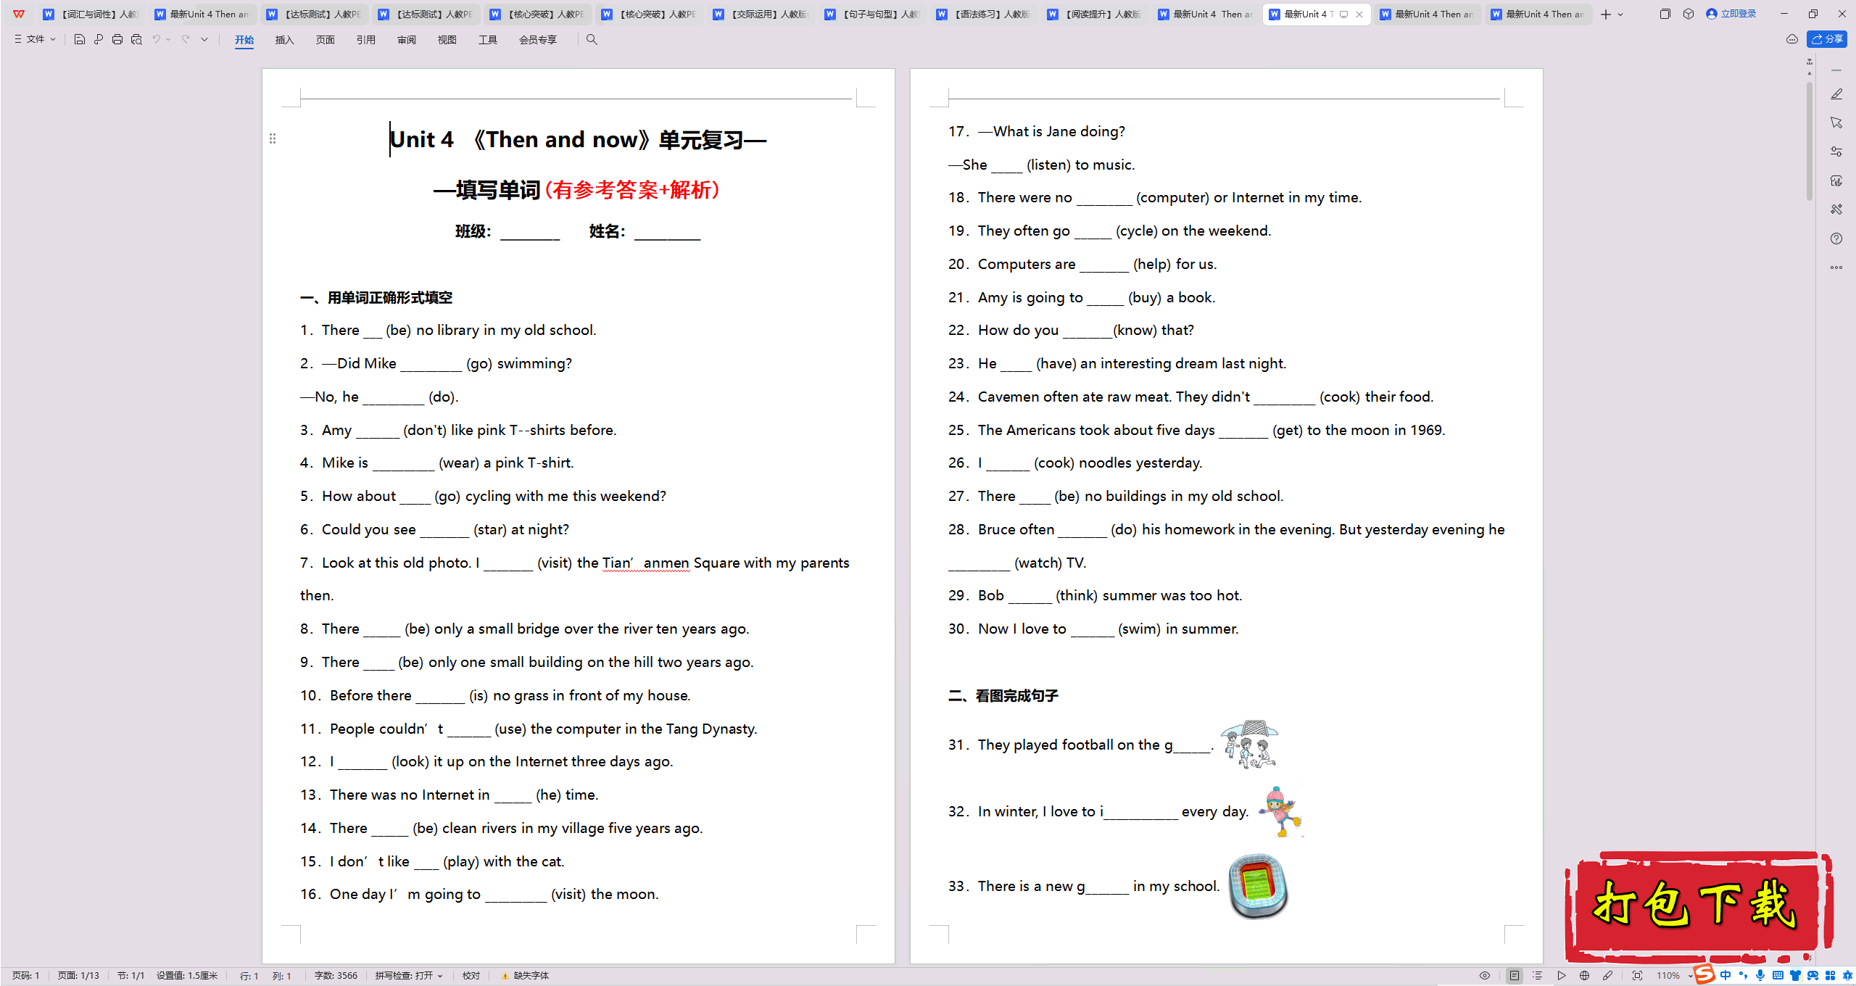Image resolution: width=1856 pixels, height=986 pixels.
Task: Switch to outline view in status bar
Action: [1538, 976]
